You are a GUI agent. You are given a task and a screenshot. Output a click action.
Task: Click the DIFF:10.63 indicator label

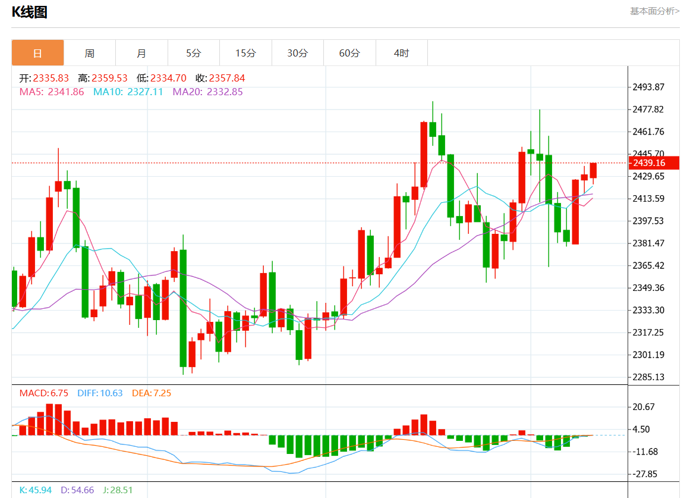click(100, 393)
